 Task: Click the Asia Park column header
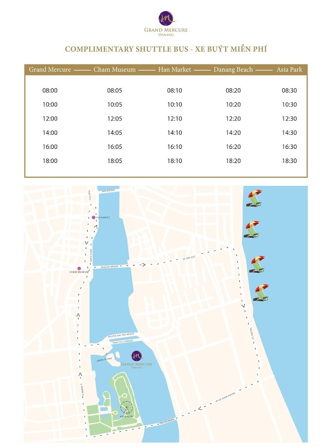(x=289, y=70)
